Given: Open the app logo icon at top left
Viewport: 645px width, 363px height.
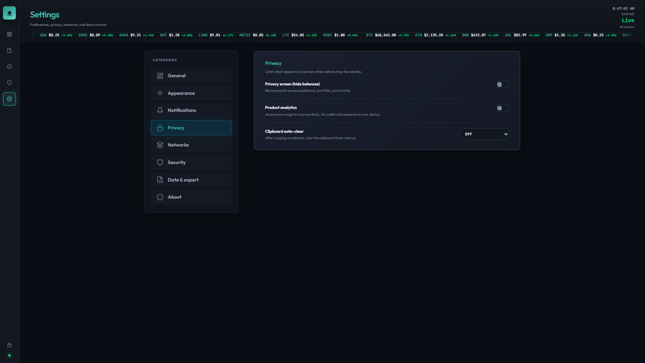Looking at the screenshot, I should (9, 13).
